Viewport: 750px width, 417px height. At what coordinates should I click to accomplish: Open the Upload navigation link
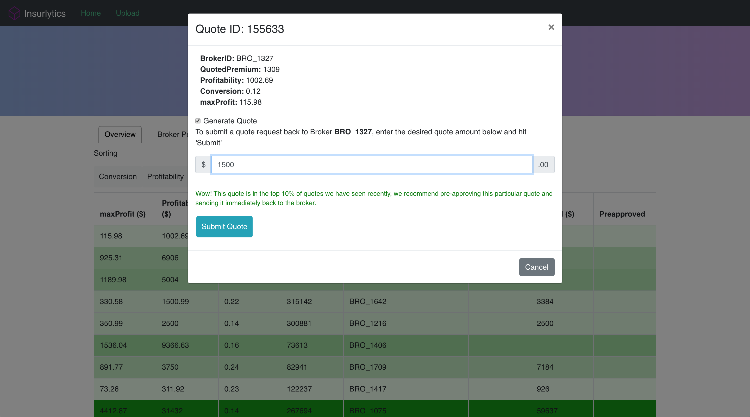tap(128, 13)
